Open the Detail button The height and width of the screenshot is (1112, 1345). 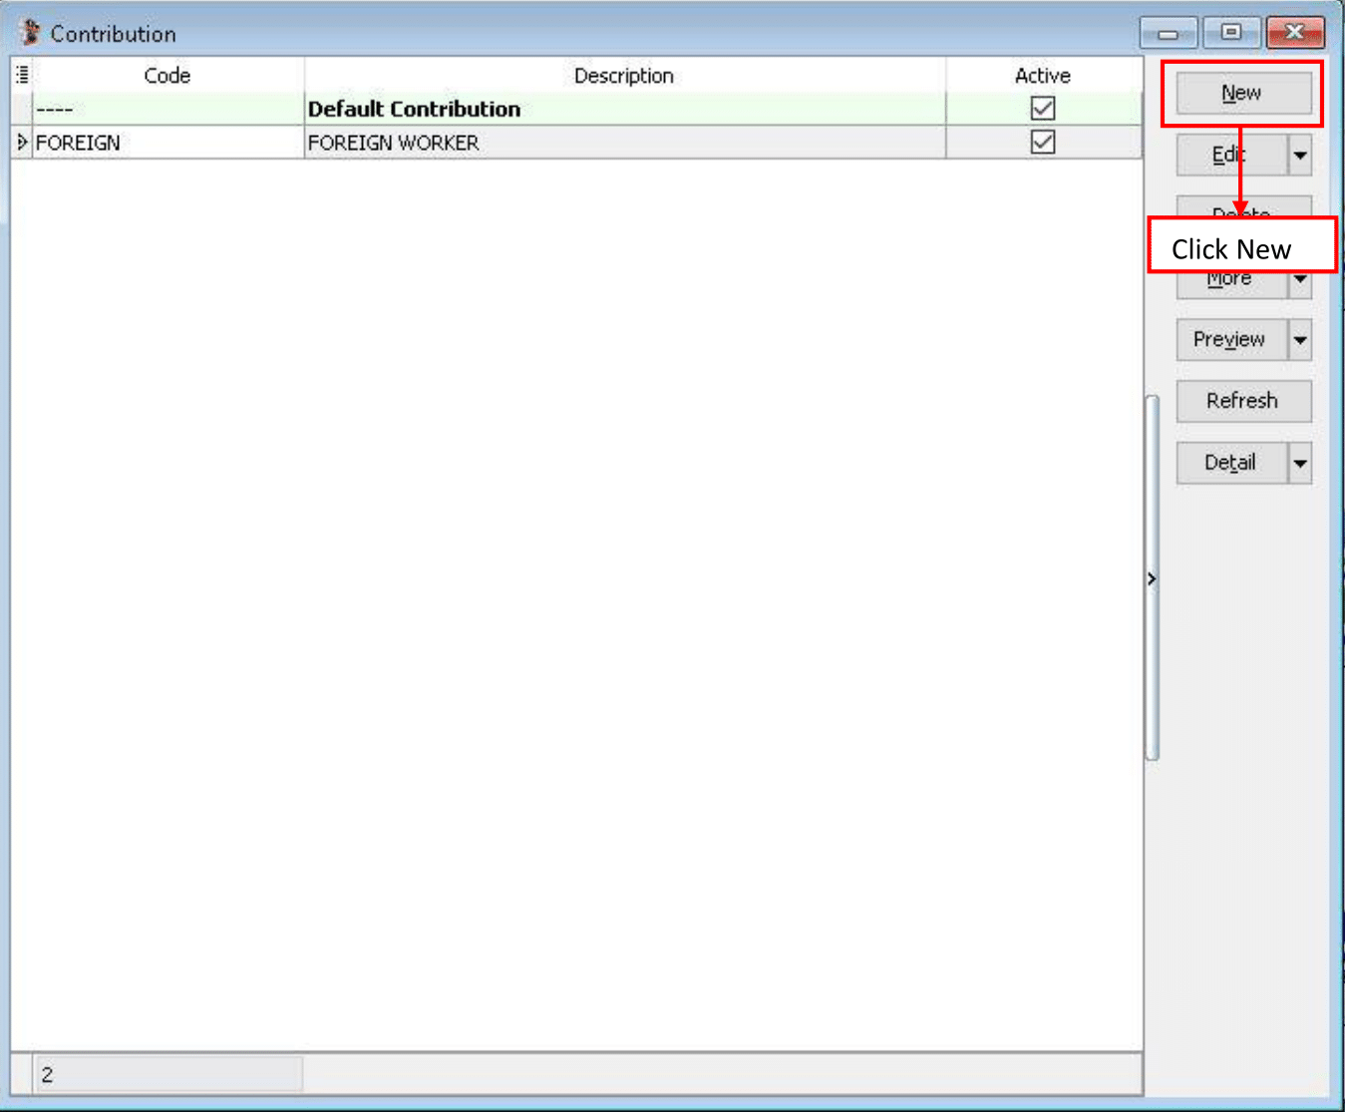(x=1230, y=463)
